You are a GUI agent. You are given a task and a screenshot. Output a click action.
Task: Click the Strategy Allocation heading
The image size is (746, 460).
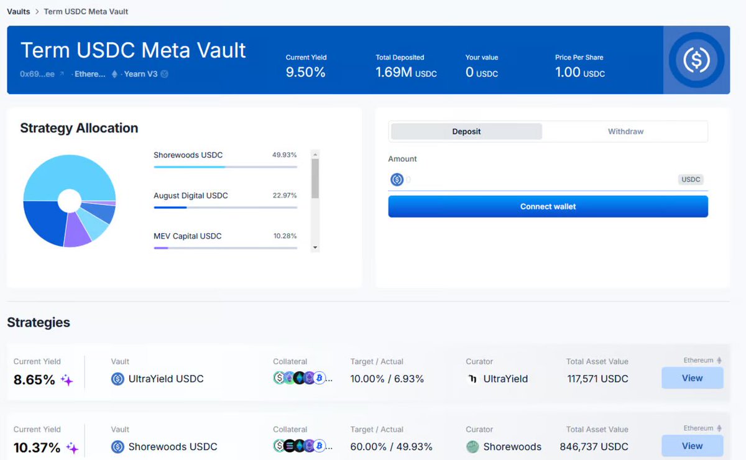tap(79, 128)
